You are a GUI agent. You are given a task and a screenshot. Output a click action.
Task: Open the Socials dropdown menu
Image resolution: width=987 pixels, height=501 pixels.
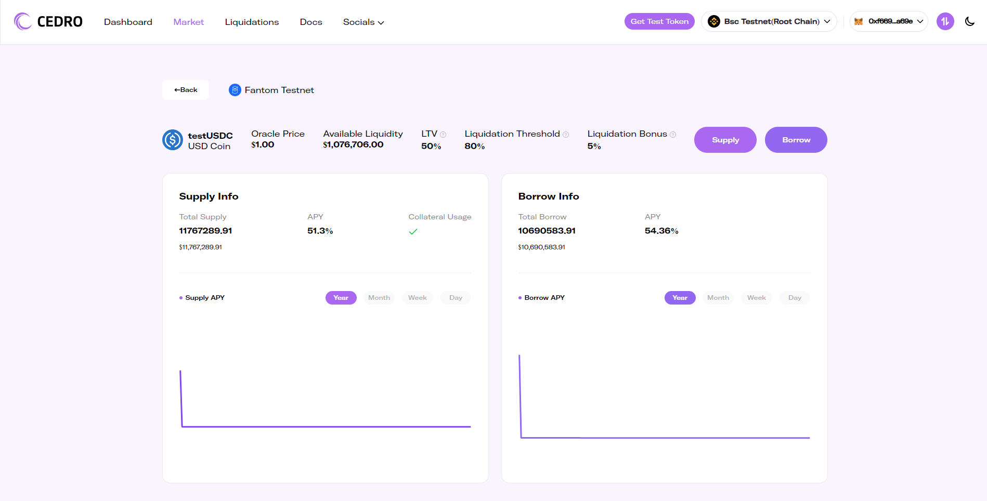pyautogui.click(x=363, y=22)
